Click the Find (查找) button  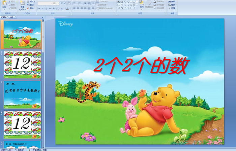(x=173, y=1)
